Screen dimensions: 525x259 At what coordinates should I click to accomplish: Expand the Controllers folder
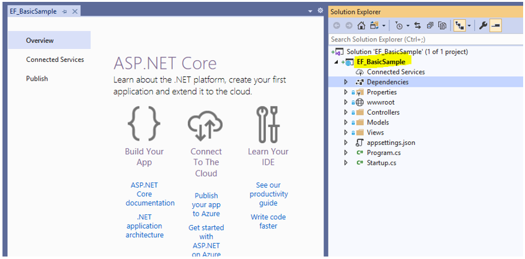pos(346,112)
